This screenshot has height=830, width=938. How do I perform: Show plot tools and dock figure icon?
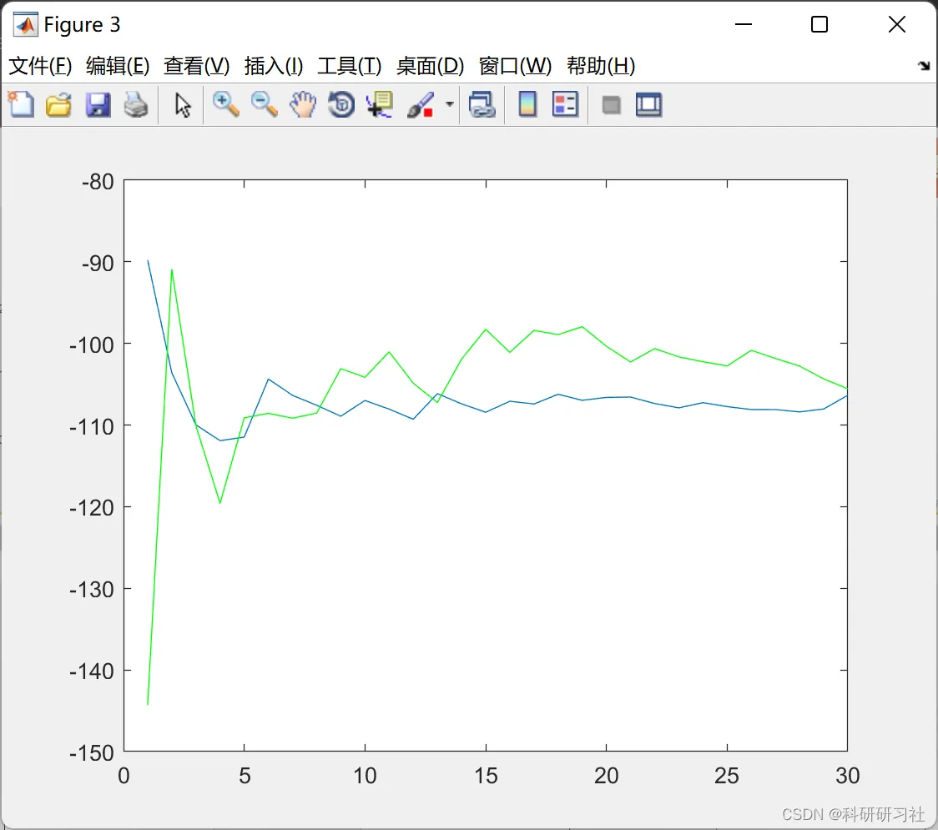point(649,104)
